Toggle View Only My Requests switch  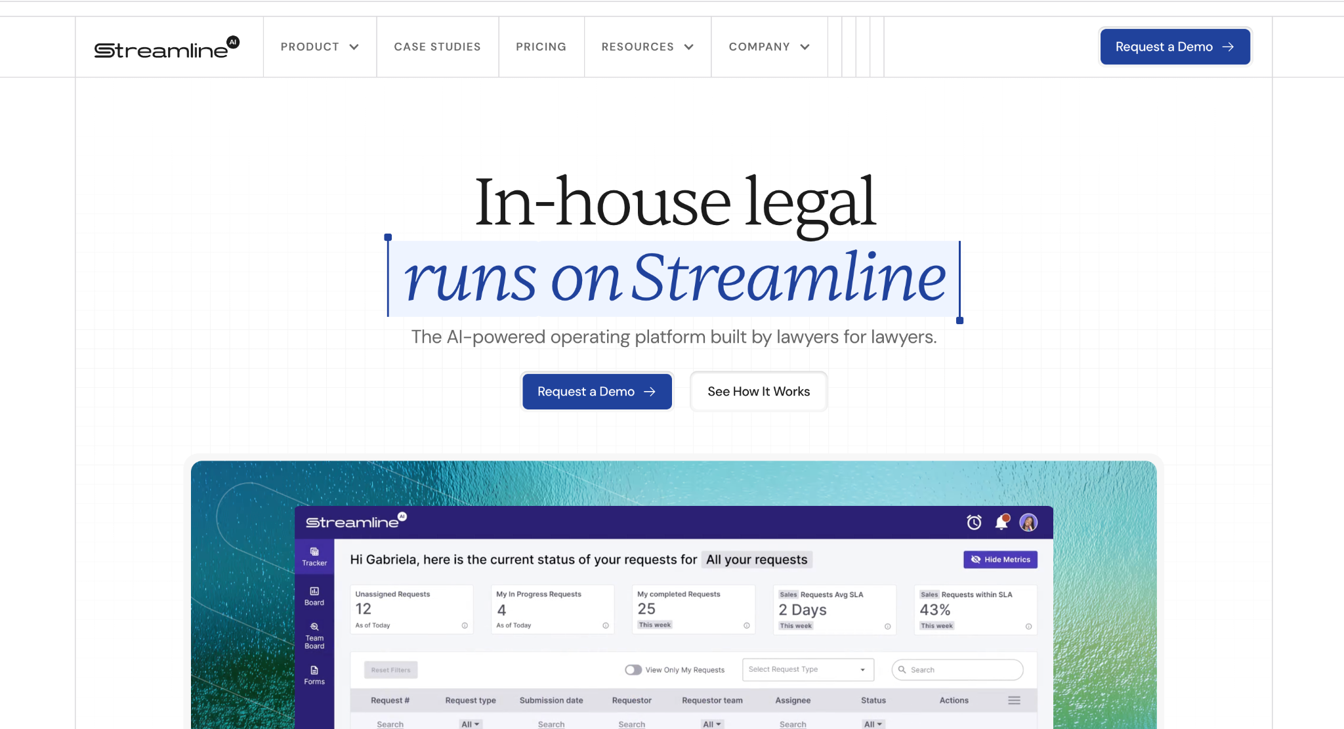click(x=633, y=670)
